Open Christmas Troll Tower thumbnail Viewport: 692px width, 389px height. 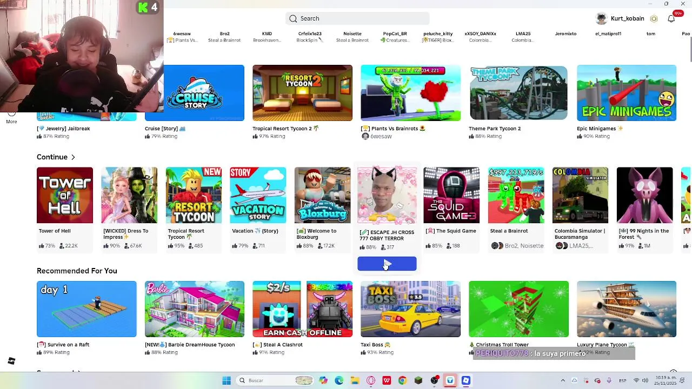(x=518, y=309)
